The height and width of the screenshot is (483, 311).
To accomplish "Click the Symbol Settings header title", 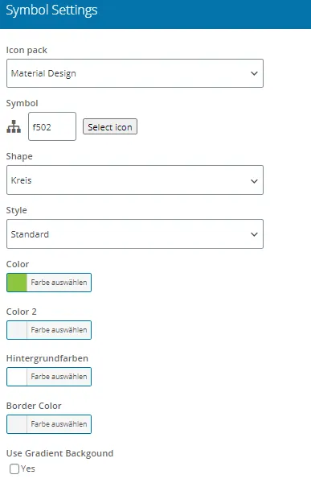I will [x=51, y=10].
